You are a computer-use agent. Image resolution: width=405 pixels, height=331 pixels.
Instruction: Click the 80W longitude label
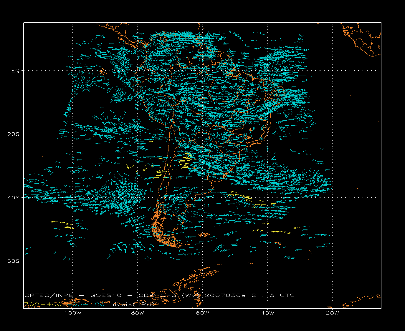click(x=138, y=313)
